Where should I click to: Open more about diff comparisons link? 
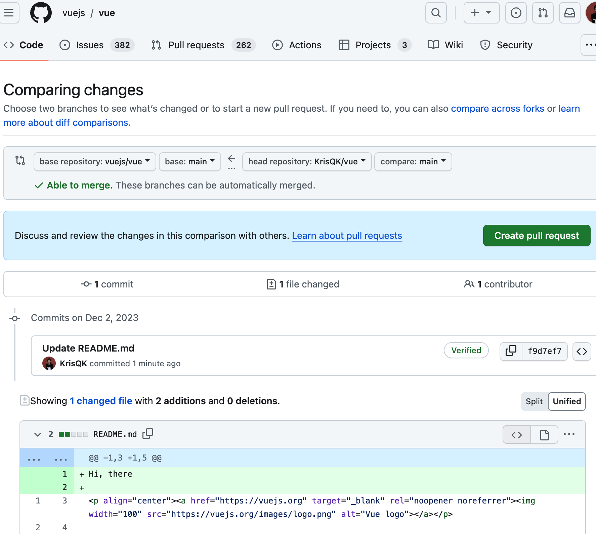click(66, 123)
